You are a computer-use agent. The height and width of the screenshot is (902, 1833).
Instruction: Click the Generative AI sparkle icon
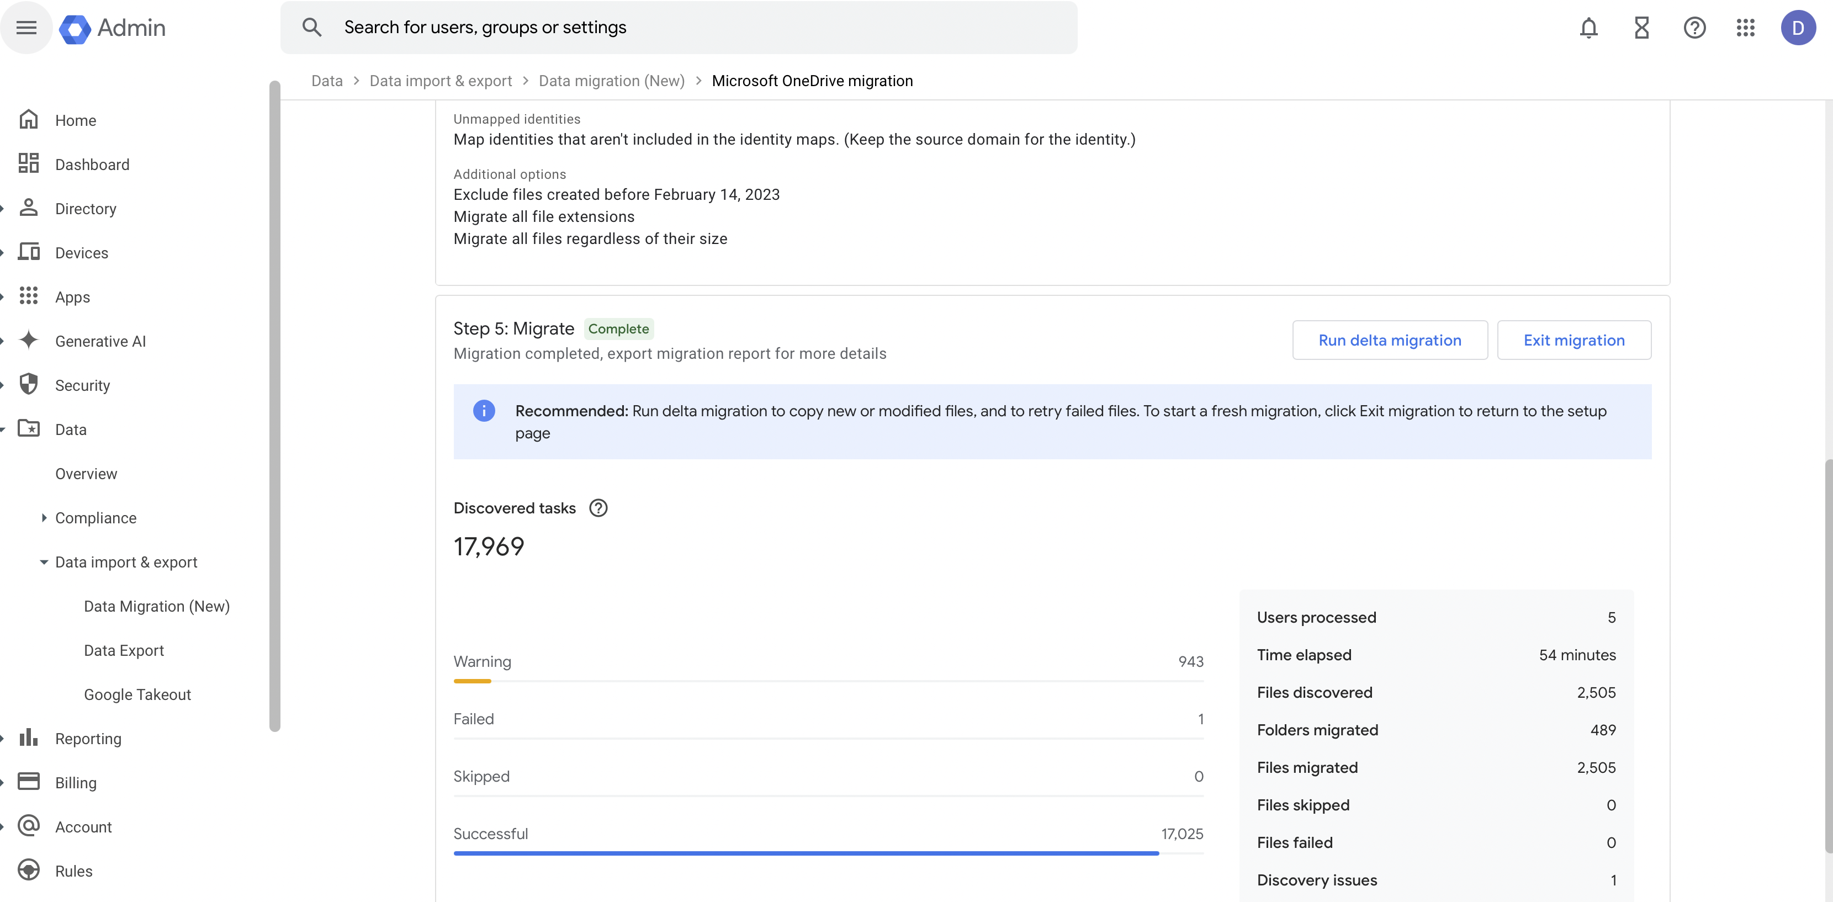coord(29,340)
